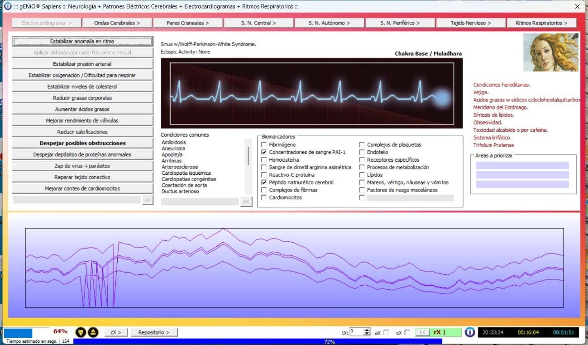The width and height of the screenshot is (588, 345).
Task: Enable the Endotelio checkbox
Action: (x=362, y=153)
